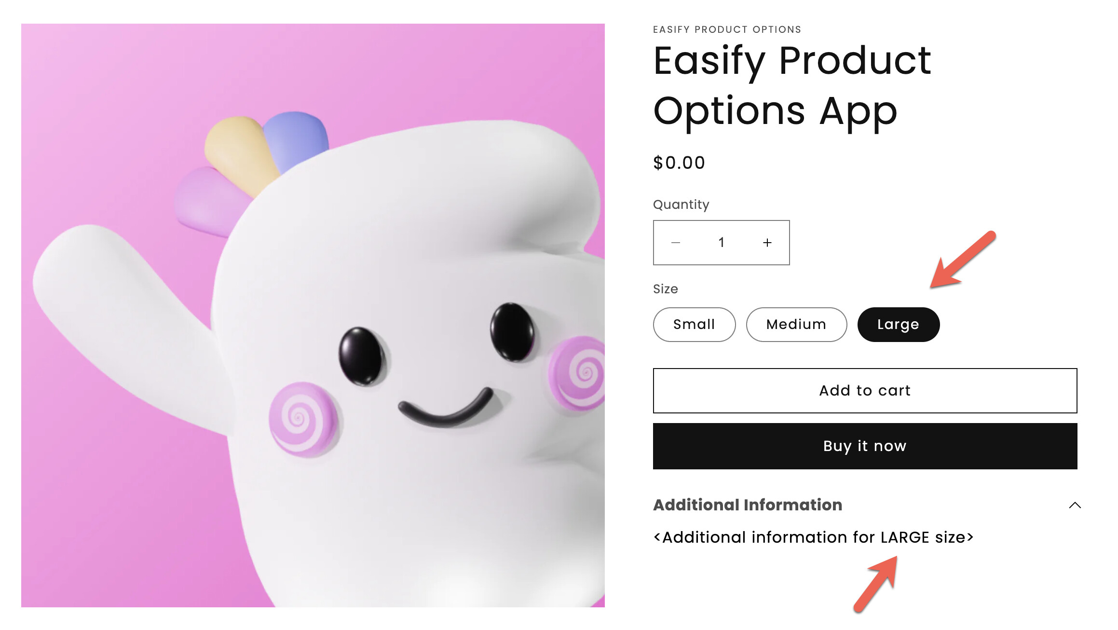Click the Easify Product Options App title
1118x630 pixels.
pos(792,86)
